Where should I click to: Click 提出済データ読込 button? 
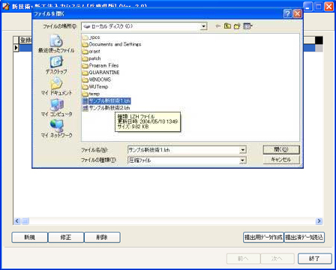point(304,237)
